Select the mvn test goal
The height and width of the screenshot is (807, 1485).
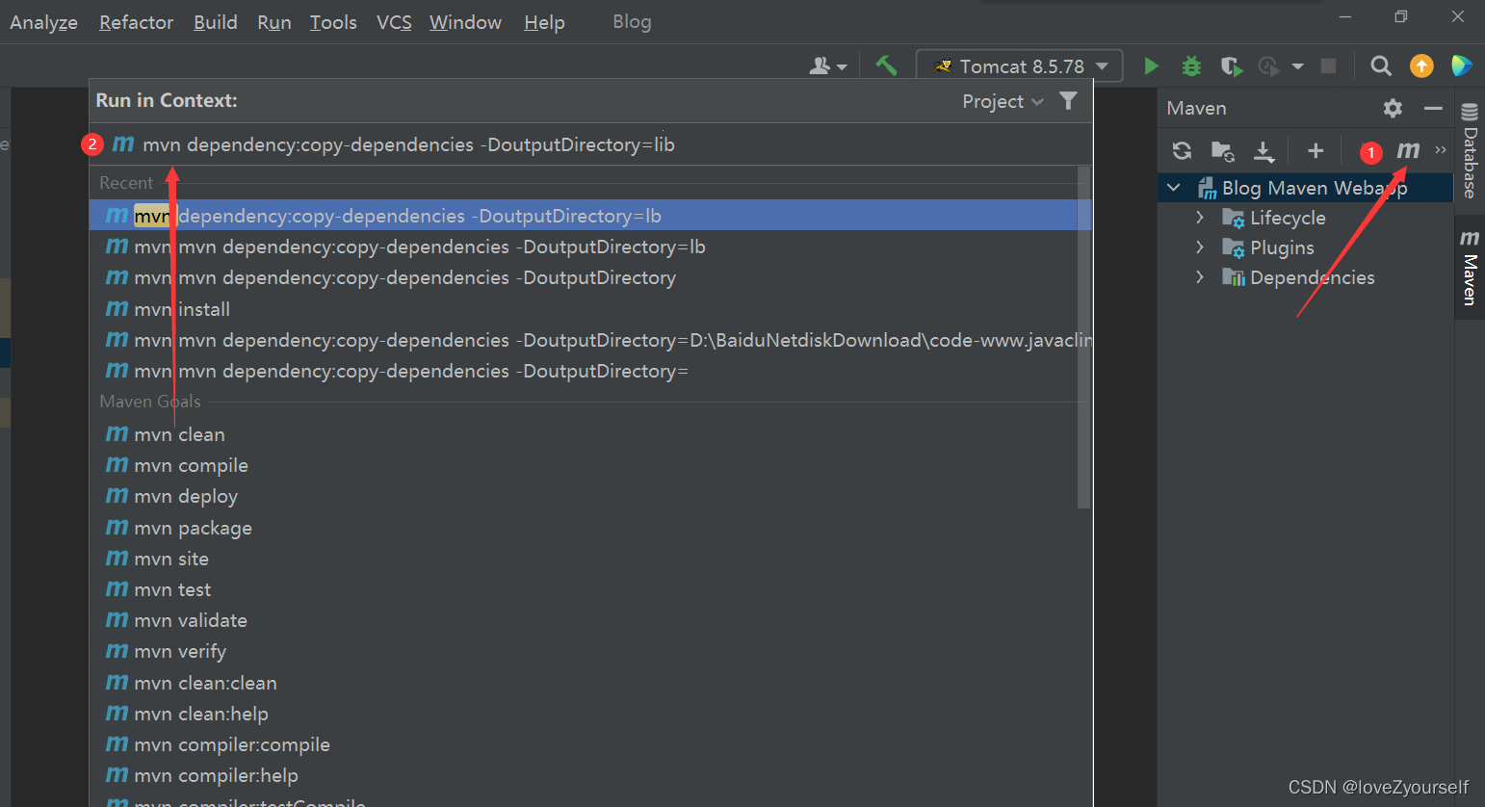click(x=590, y=589)
